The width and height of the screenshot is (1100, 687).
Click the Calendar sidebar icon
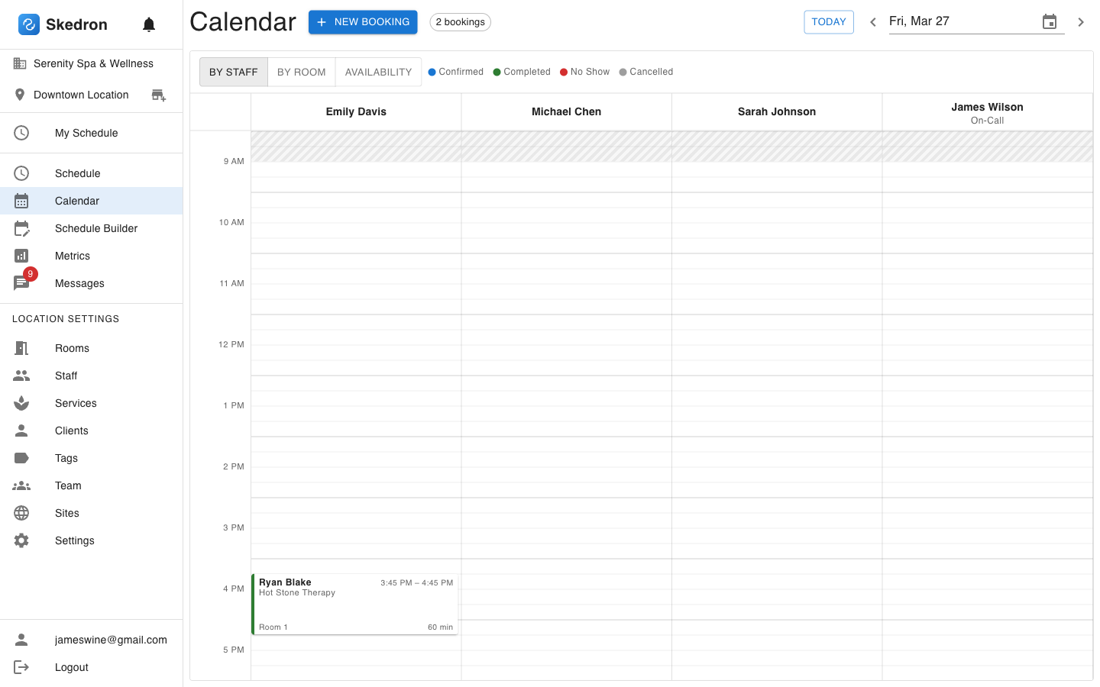21,201
